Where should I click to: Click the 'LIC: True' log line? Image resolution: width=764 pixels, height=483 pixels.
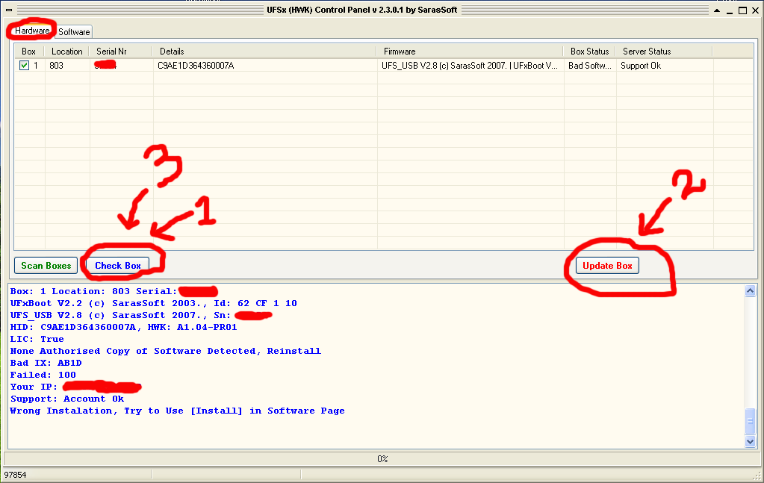point(37,339)
